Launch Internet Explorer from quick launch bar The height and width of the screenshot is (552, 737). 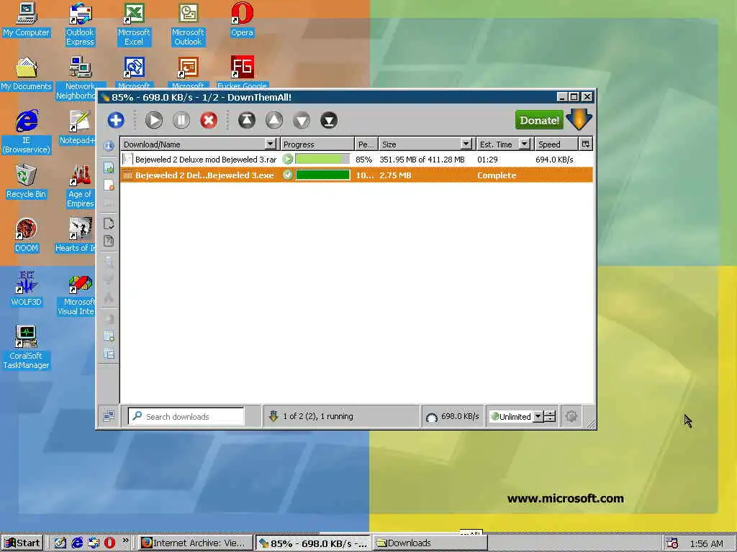tap(77, 543)
